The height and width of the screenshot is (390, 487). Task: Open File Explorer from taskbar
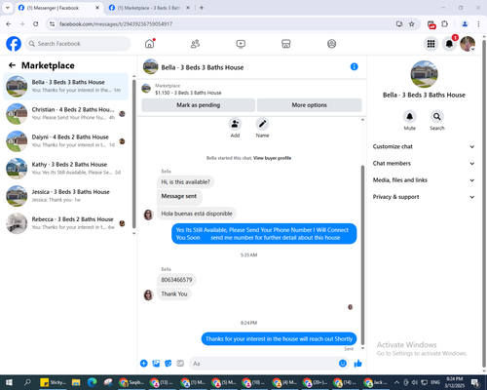(x=76, y=382)
